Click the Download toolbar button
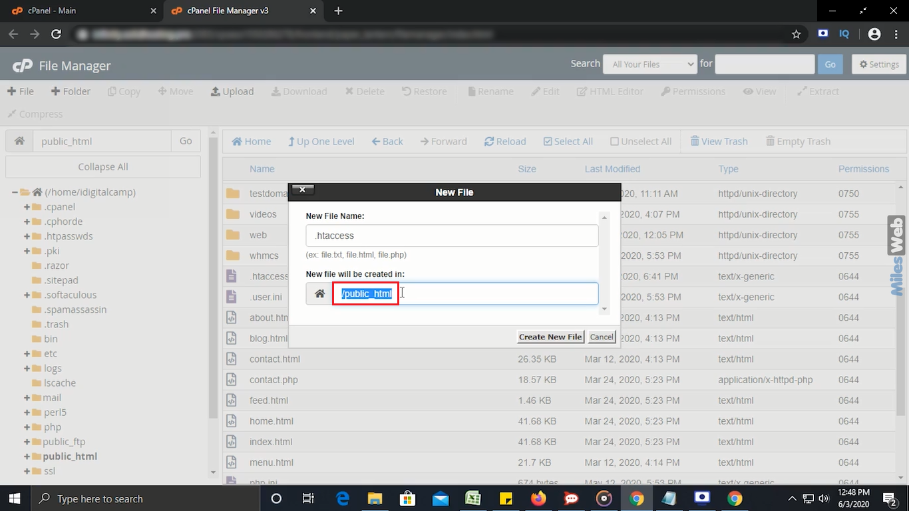 (x=299, y=91)
